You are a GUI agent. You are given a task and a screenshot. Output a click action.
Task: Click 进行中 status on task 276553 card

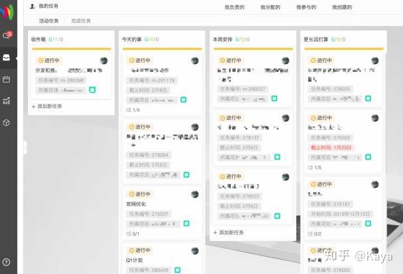pyautogui.click(x=321, y=118)
